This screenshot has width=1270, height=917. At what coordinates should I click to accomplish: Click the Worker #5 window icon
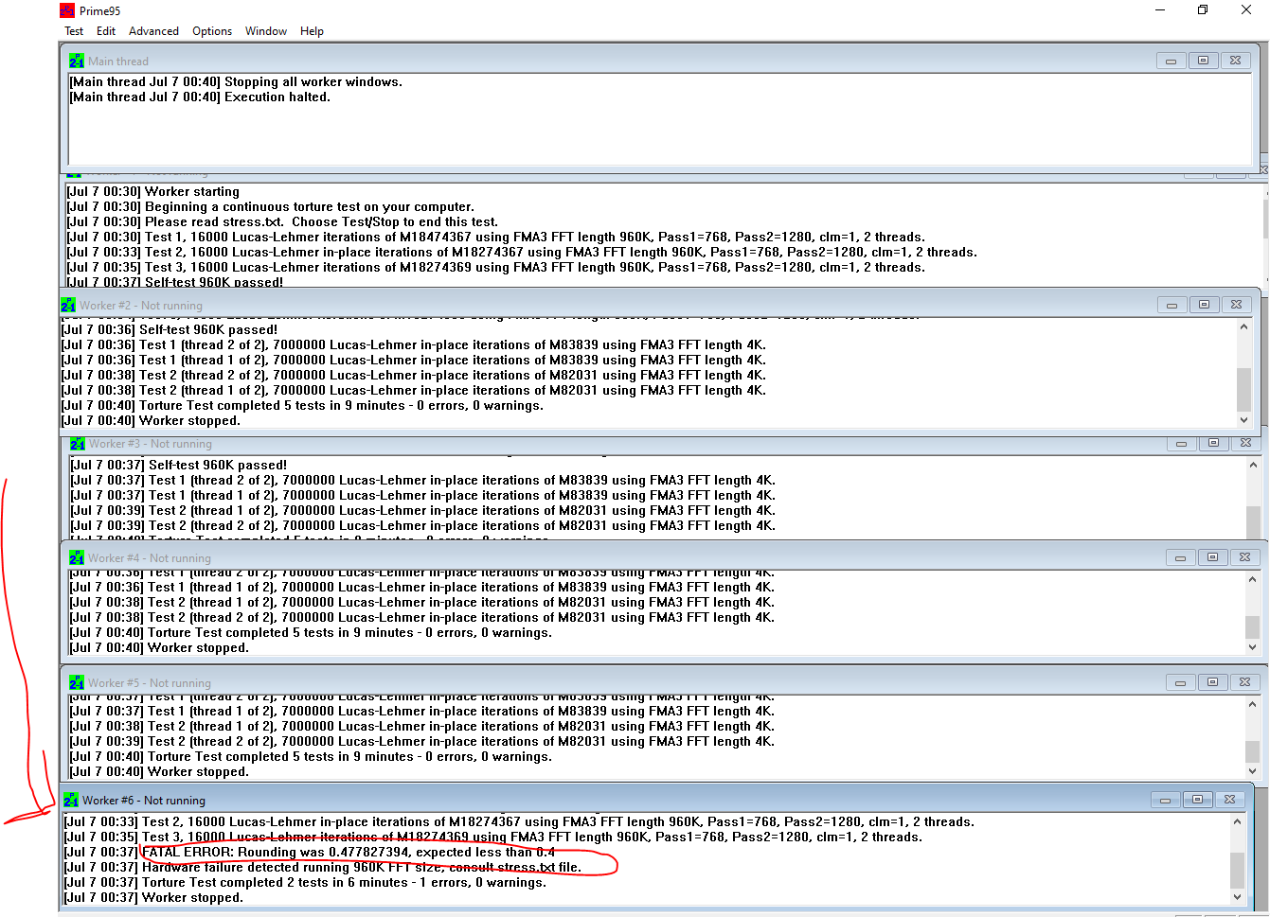tap(77, 682)
